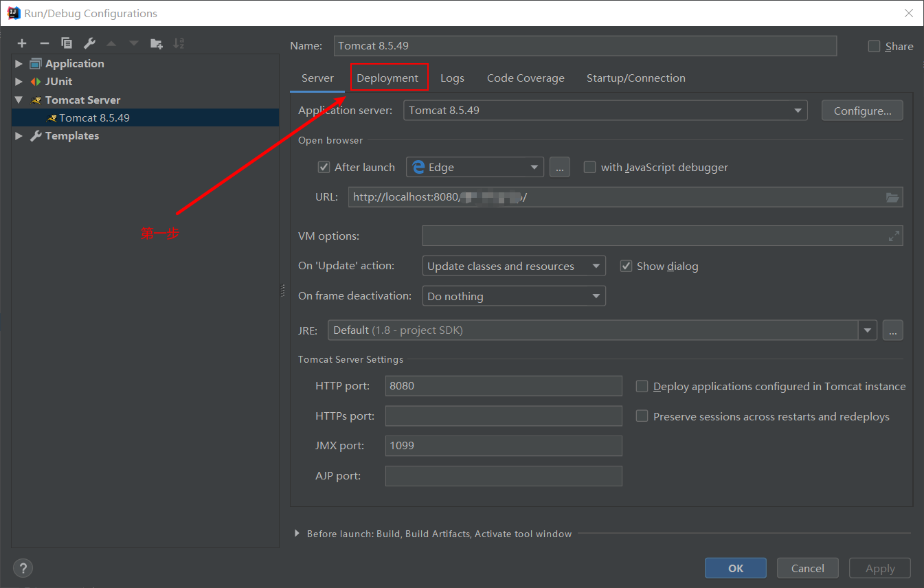Uncheck the After launch checkbox
924x588 pixels.
pos(324,168)
